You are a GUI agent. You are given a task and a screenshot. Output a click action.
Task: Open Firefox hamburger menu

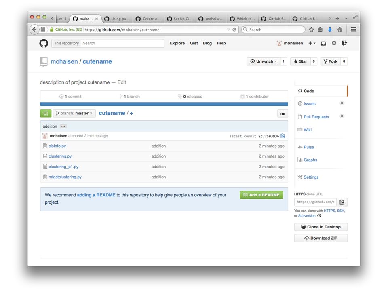point(353,30)
